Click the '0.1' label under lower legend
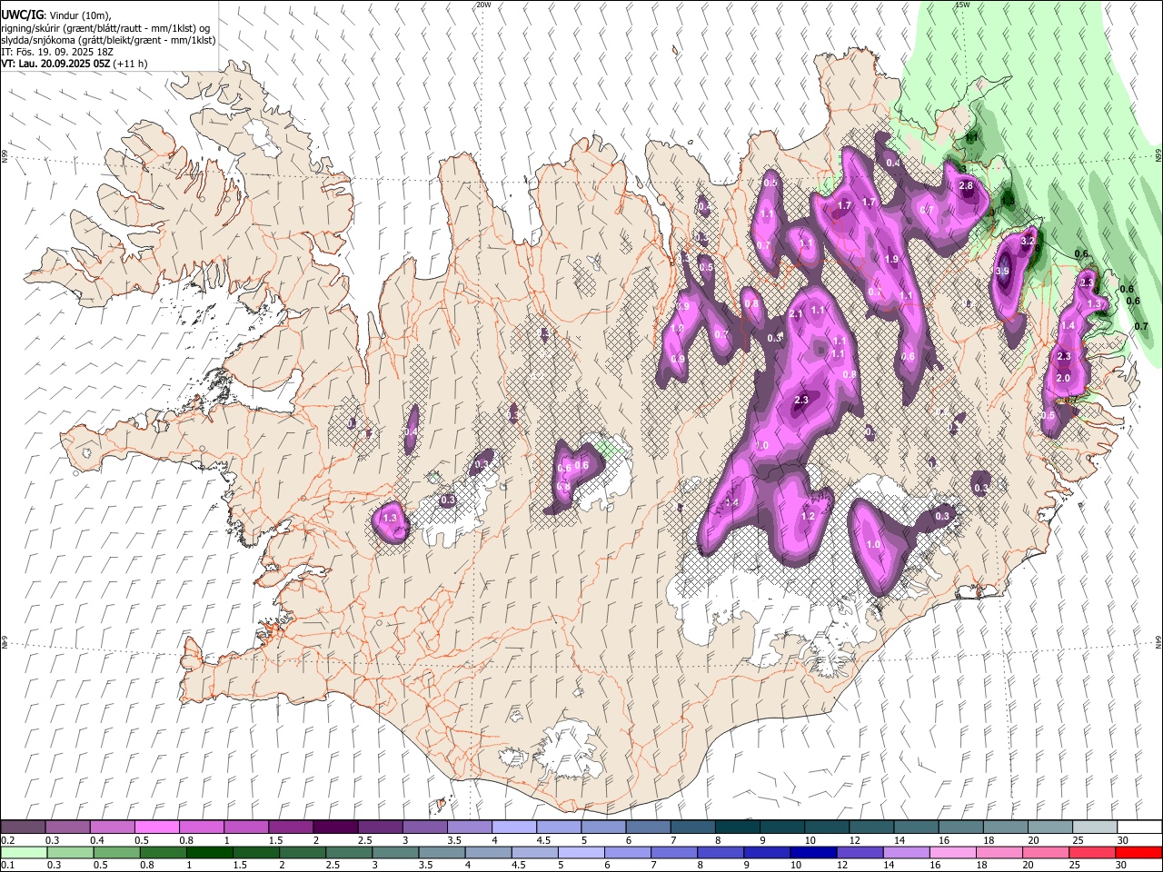The image size is (1163, 872). coord(7,866)
